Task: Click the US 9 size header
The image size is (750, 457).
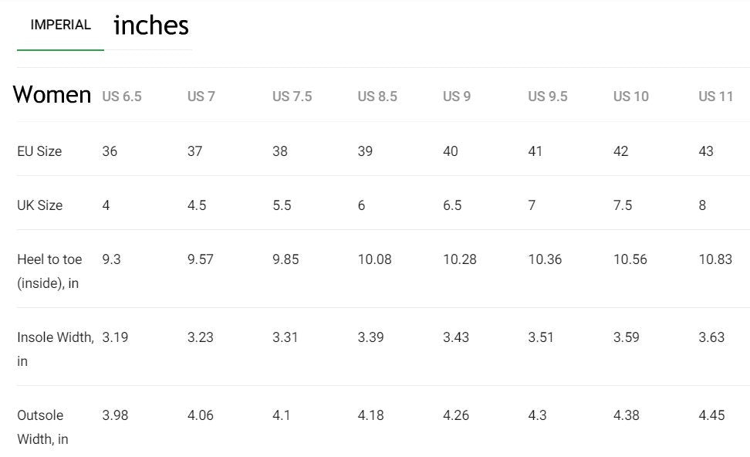Action: 457,96
